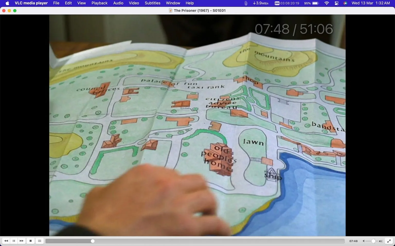395x246 pixels.
Task: Click the playback position slider handle
Action: tap(93, 241)
